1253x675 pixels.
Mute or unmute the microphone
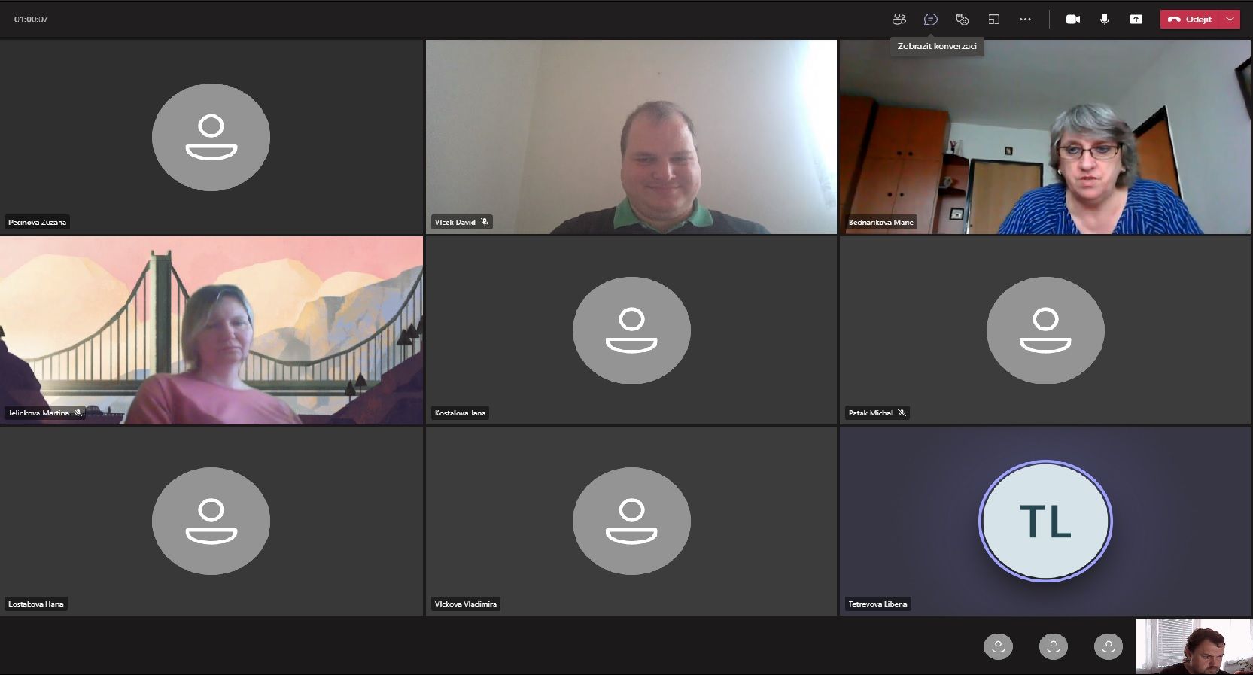pos(1104,20)
